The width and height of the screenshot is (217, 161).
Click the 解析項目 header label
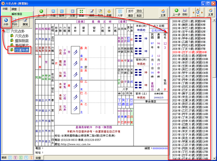click(17, 14)
